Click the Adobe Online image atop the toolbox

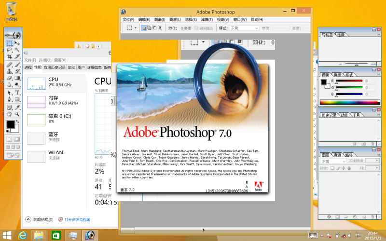(14, 35)
